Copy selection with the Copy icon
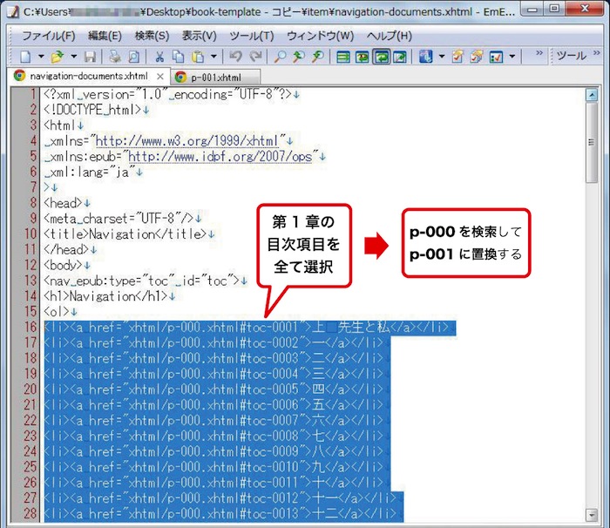This screenshot has width=610, height=528. pos(178,57)
